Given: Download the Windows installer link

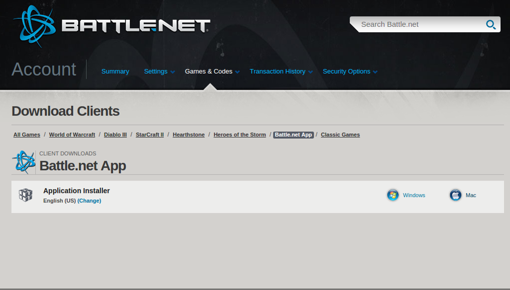Looking at the screenshot, I should (414, 195).
